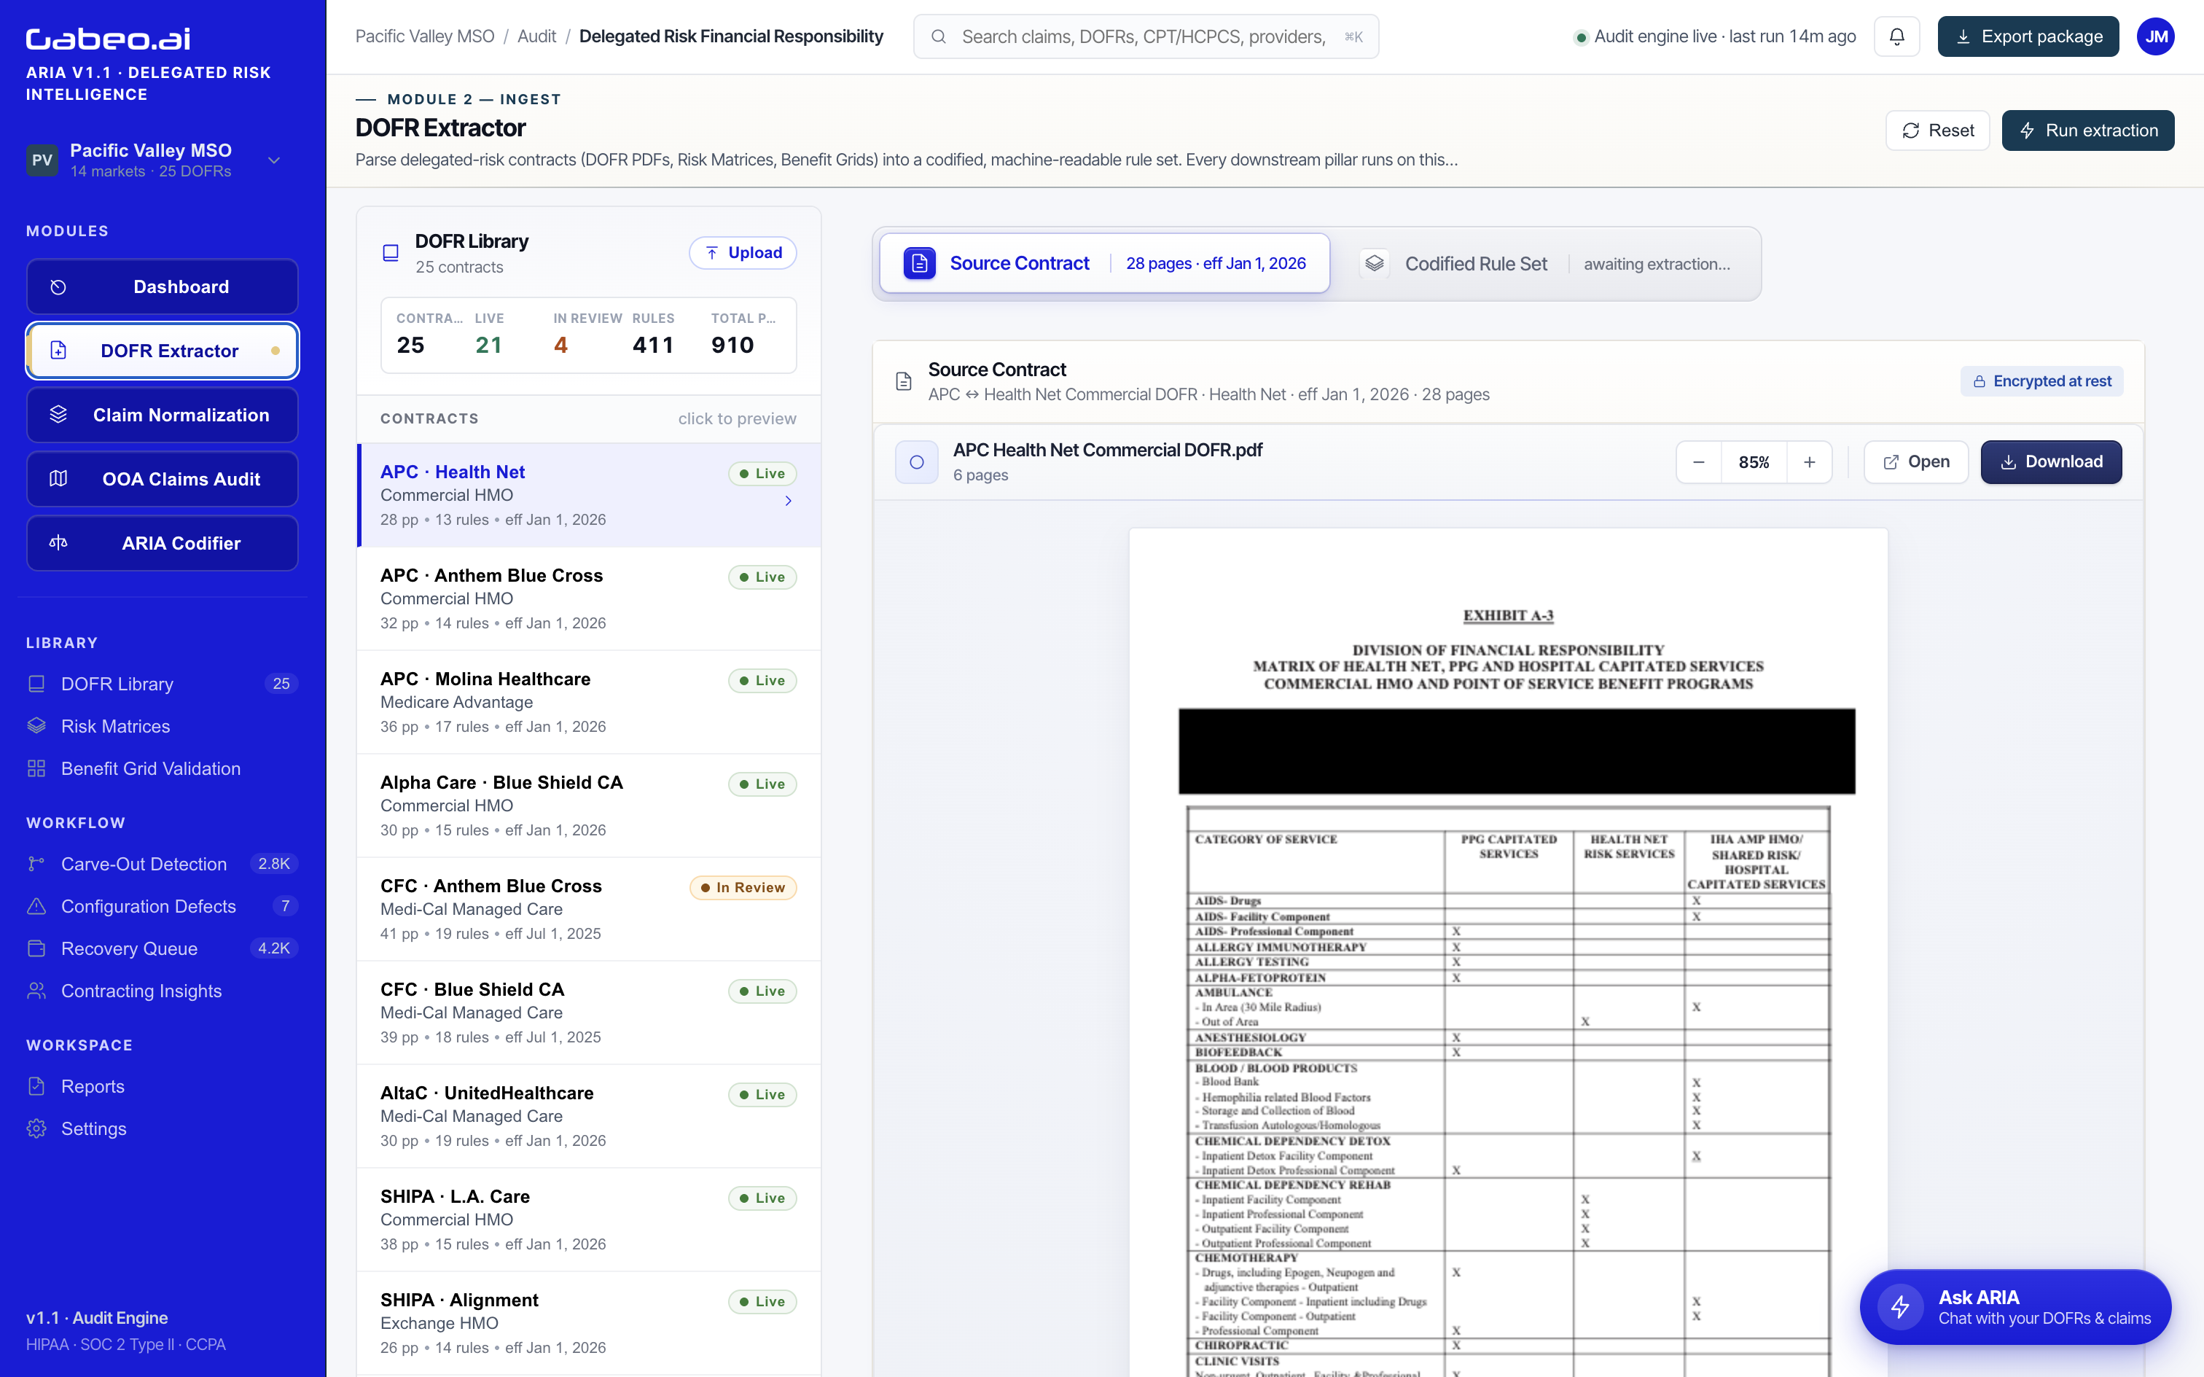Click the Audit breadcrumb link
This screenshot has width=2204, height=1377.
[x=536, y=36]
